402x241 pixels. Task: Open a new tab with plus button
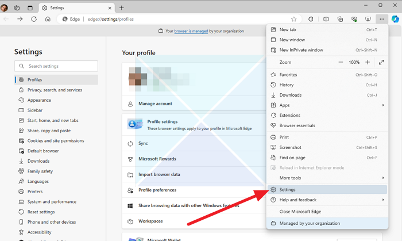[x=122, y=8]
